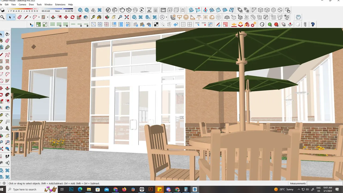This screenshot has width=343, height=193.
Task: Open taskbar clock showing 10:01 AM
Action: [328, 189]
